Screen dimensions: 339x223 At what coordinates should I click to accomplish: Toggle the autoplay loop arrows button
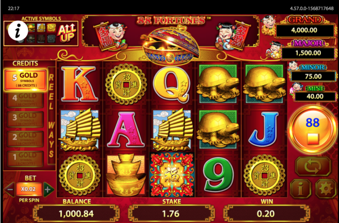click(x=313, y=166)
